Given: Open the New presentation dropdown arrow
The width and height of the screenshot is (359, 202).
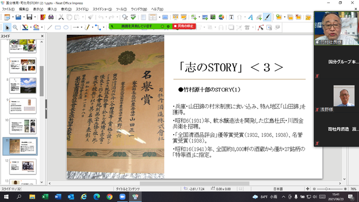Looking at the screenshot, I should 13,17.
